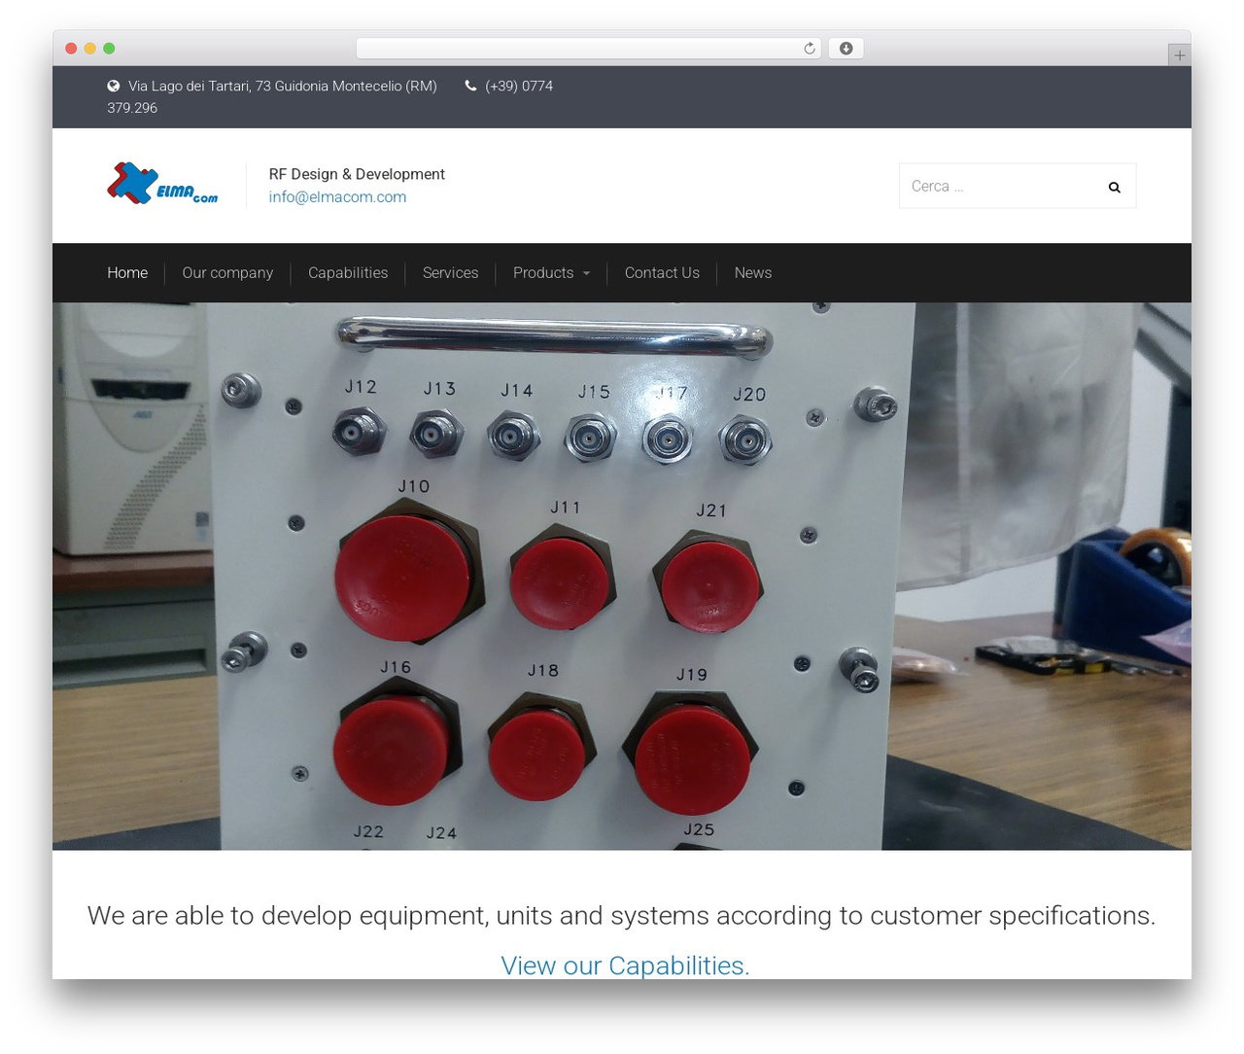Click the globe icon beside the address
Viewport: 1244px width, 1054px height.
[114, 86]
